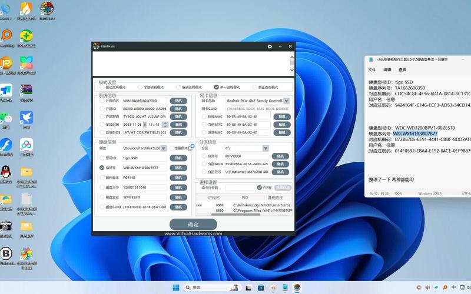Screen dimensions: 471x294
Task: Enable the 产品ID checkbox
Action: 102,109
